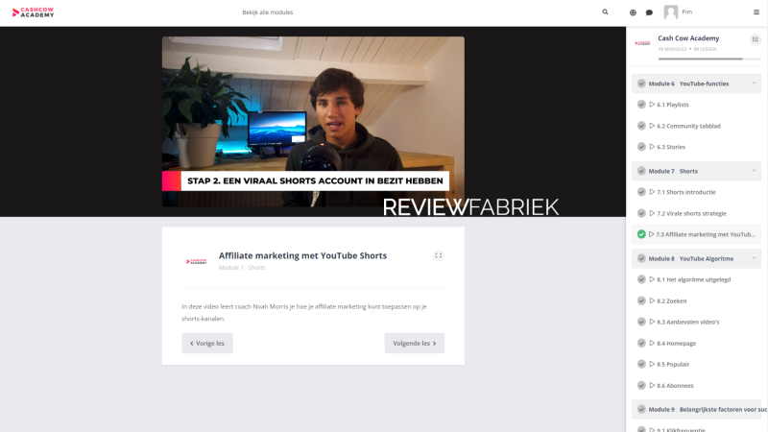This screenshot has height=432, width=768.
Task: Click play icon for 8.6 Abonnees
Action: click(x=652, y=386)
